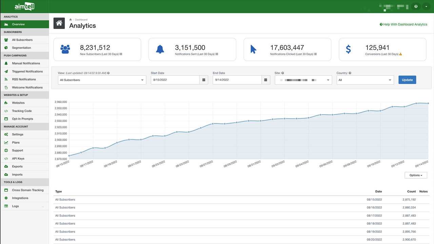Go to the Segmentation section
The height and width of the screenshot is (244, 434).
[21, 47]
